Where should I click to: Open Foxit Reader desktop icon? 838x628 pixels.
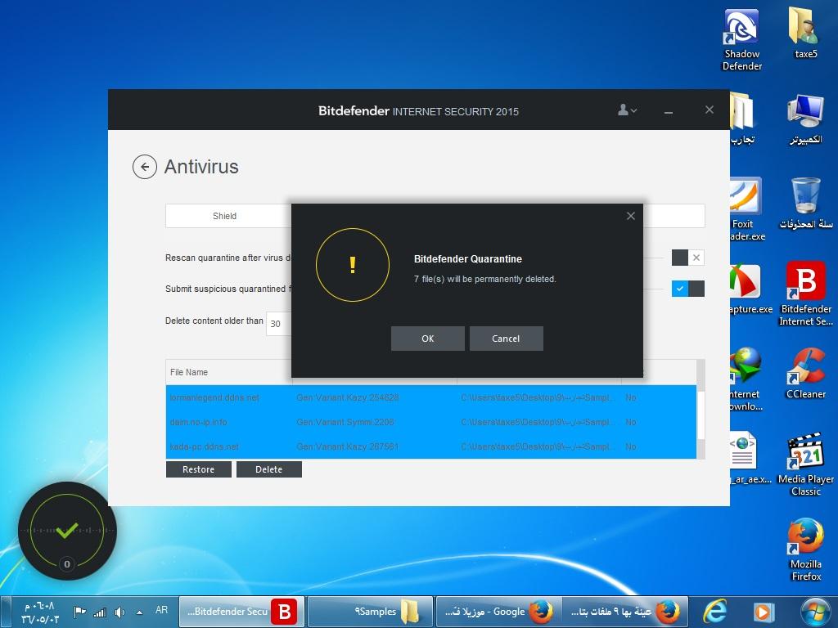[746, 209]
